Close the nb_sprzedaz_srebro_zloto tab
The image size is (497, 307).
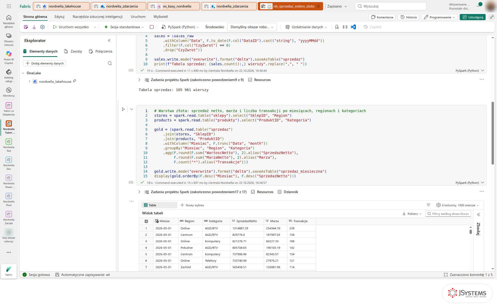pos(318,6)
